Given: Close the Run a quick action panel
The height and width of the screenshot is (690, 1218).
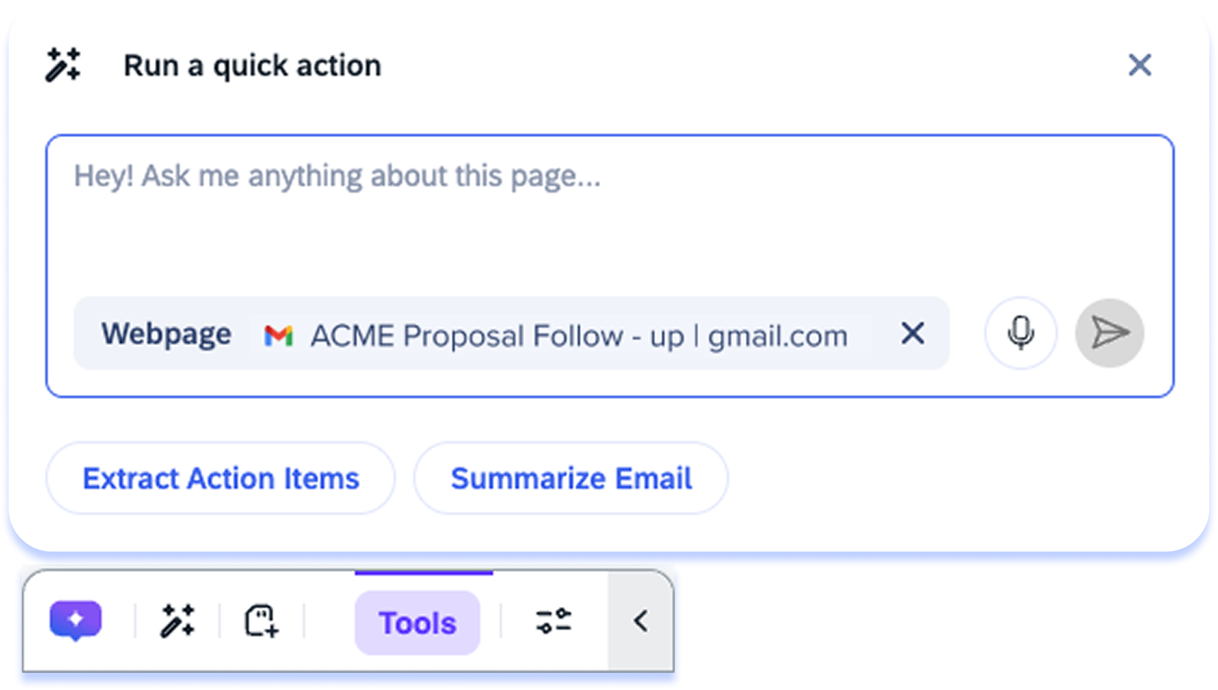Looking at the screenshot, I should tap(1140, 65).
